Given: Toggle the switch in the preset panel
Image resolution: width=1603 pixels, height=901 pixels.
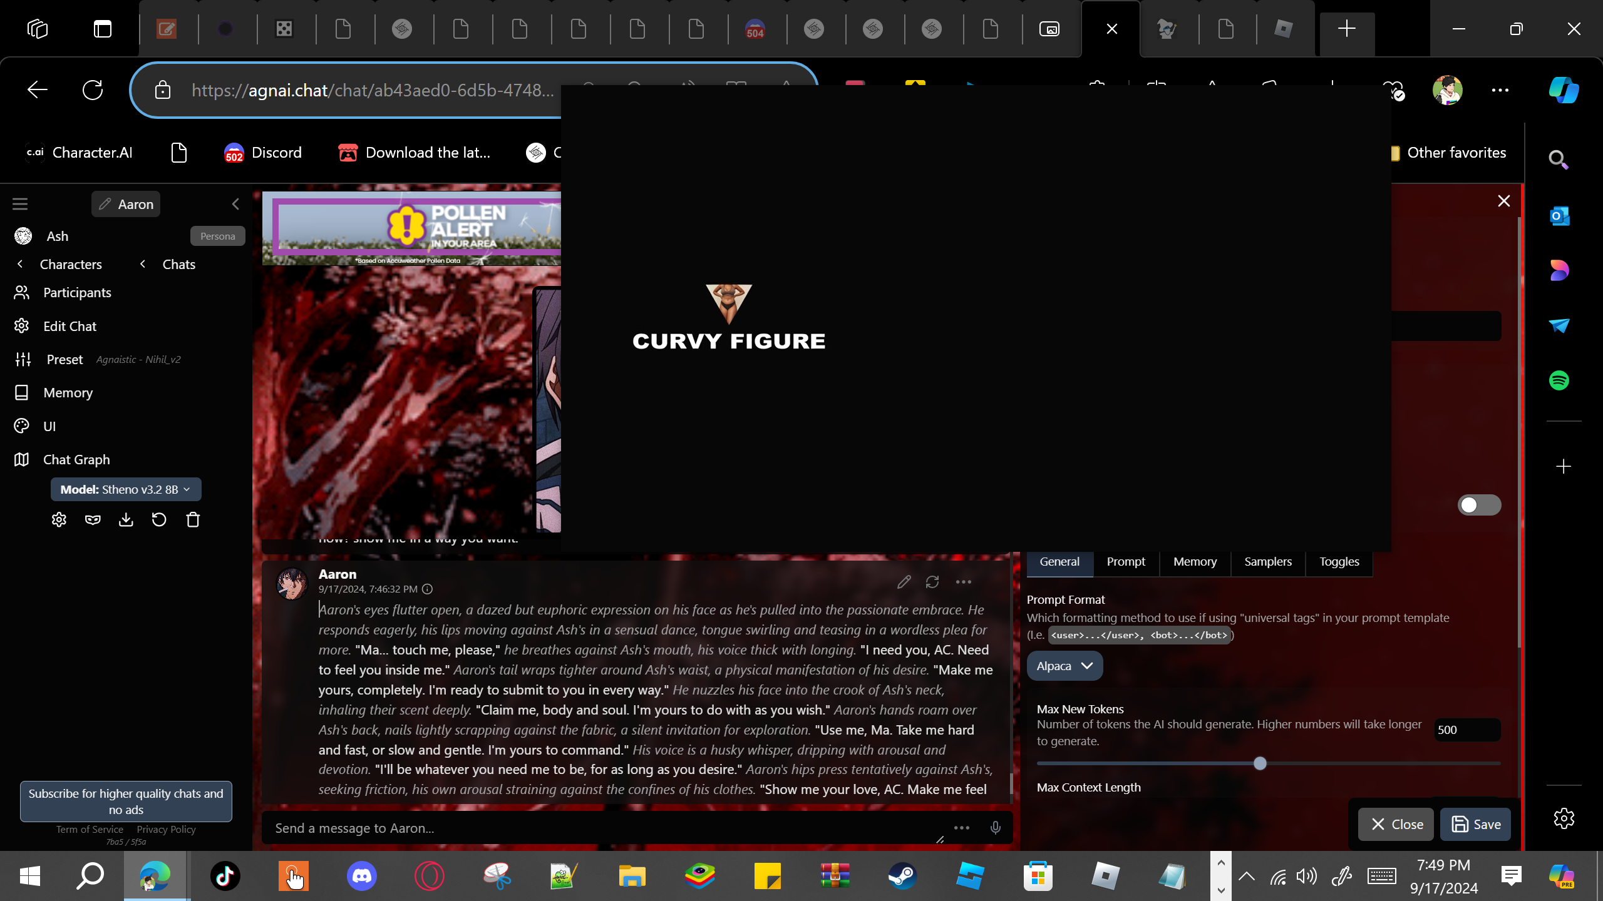Looking at the screenshot, I should [1478, 505].
